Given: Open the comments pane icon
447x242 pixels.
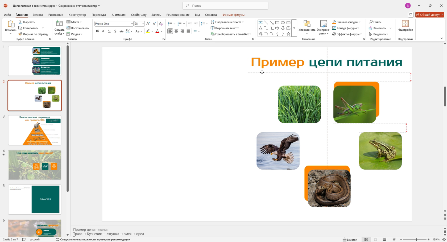Looking at the screenshot, I should click(x=411, y=15).
